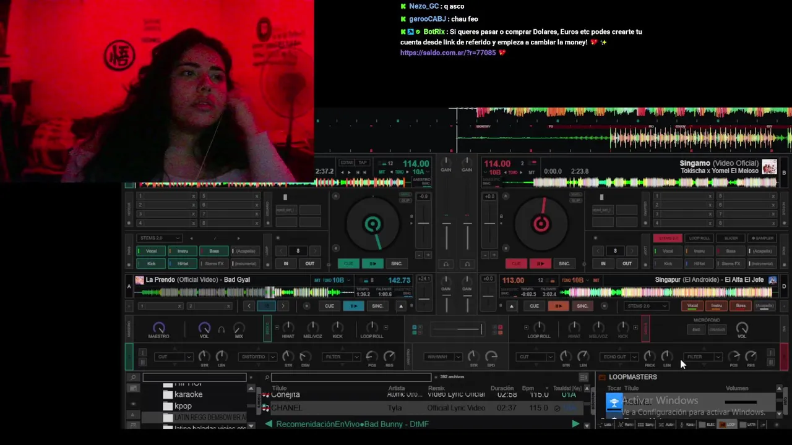Play or pause deck D Singapur

tap(558, 306)
